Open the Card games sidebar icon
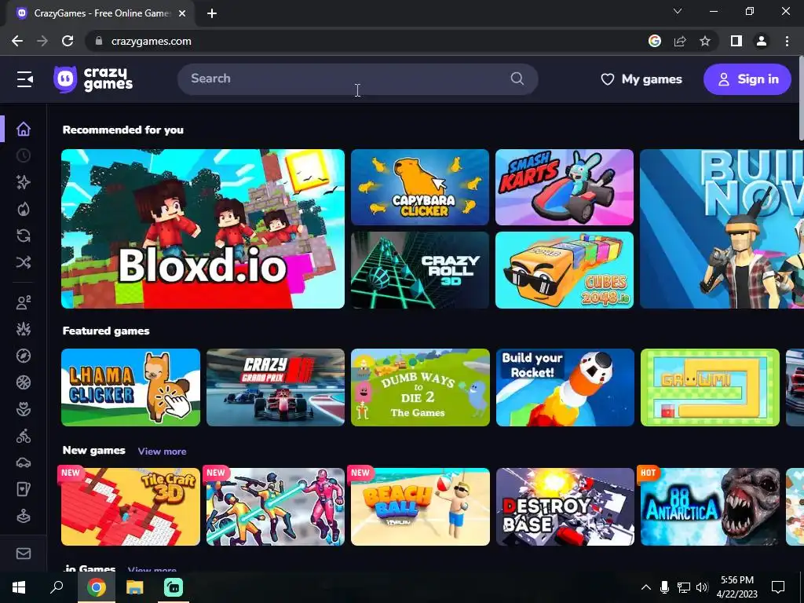Viewport: 804px width, 603px height. click(x=23, y=489)
